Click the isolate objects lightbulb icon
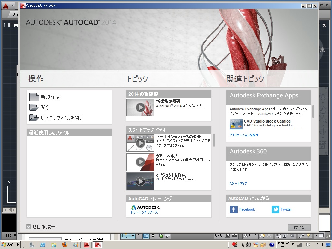The width and height of the screenshot is (332, 249). click(308, 235)
